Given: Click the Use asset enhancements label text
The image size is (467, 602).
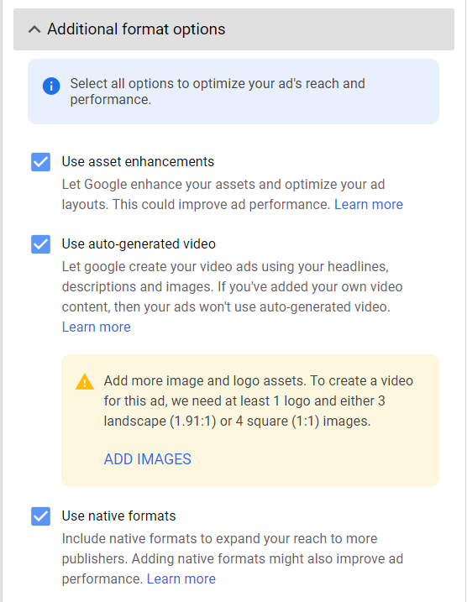Looking at the screenshot, I should click(138, 162).
